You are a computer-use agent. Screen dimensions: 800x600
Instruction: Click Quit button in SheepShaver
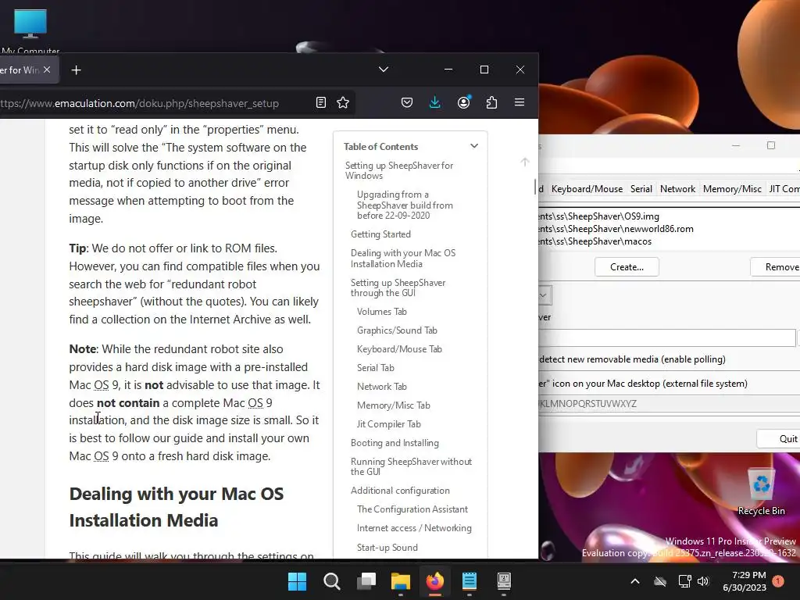[x=779, y=439]
